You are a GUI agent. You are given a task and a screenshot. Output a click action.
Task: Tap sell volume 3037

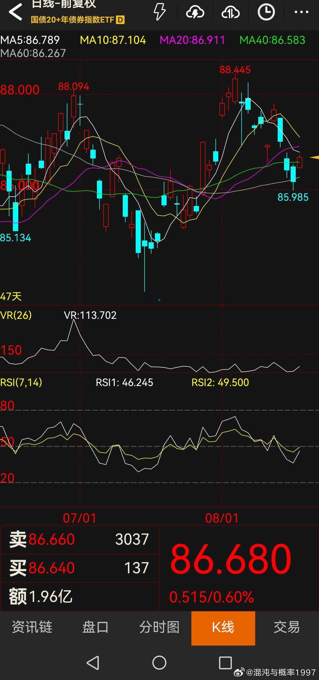click(132, 539)
